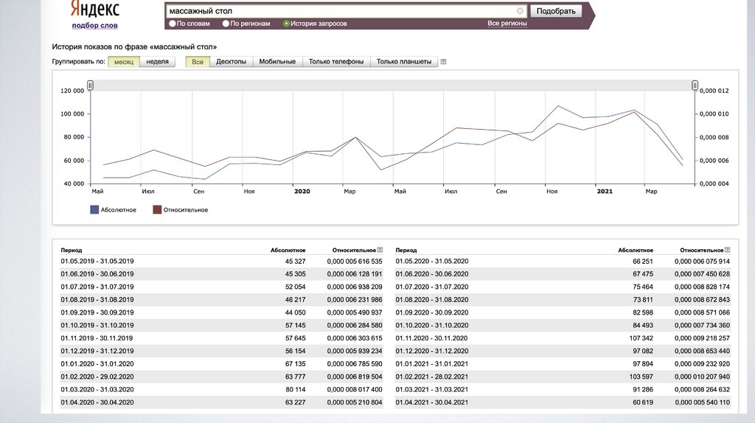Show the 'Только телефоны' tab
The width and height of the screenshot is (755, 423).
[335, 62]
